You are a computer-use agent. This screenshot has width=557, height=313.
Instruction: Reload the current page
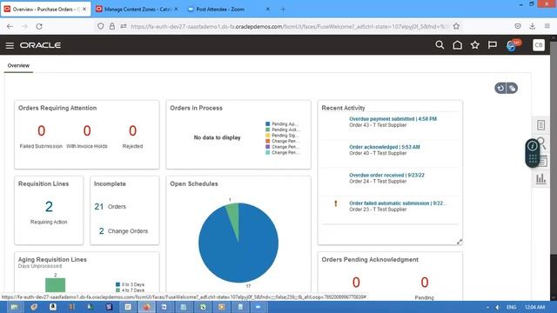(x=39, y=26)
